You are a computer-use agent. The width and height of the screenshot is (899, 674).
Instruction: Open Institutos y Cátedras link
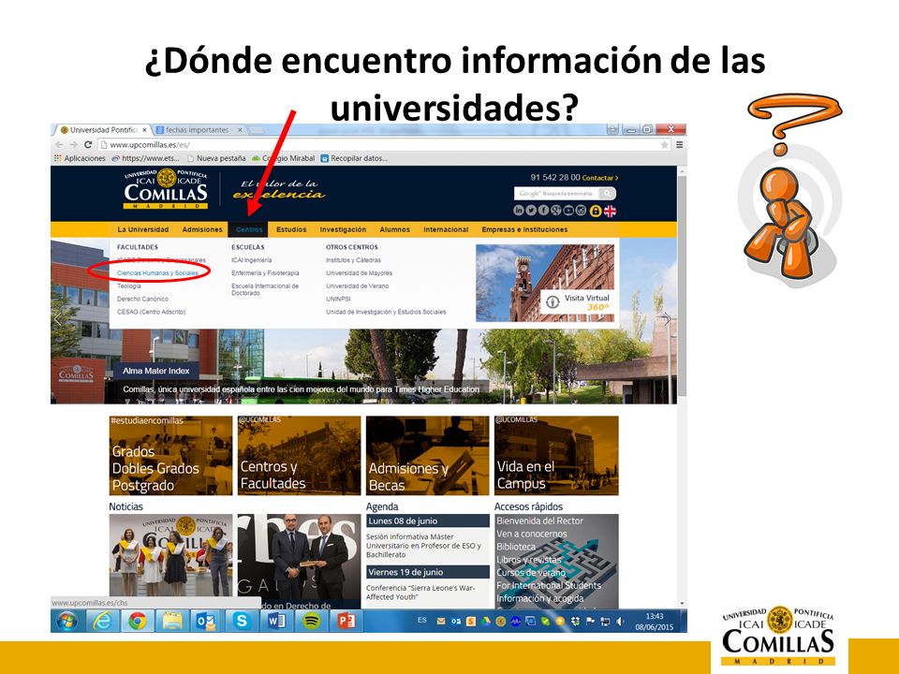pyautogui.click(x=353, y=260)
